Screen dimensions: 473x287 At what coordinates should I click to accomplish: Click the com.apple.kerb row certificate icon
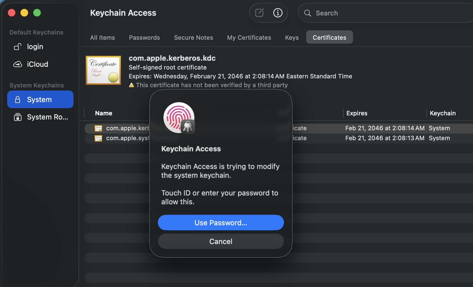98,128
